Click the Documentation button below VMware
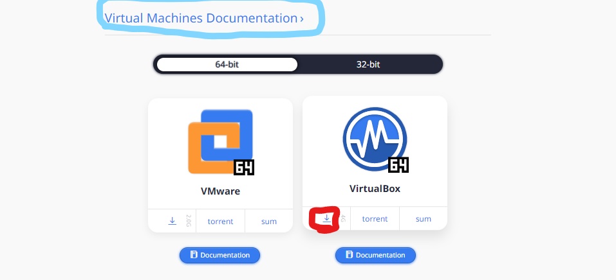 click(x=220, y=256)
